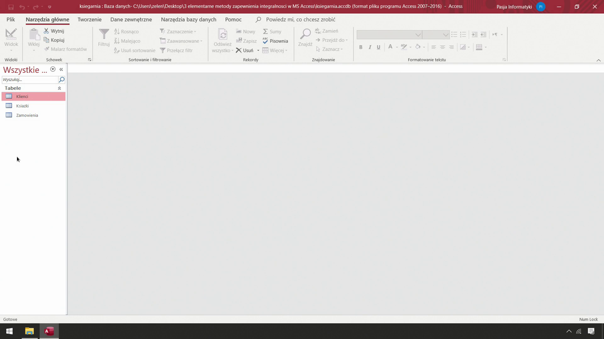Open the Zamowienia table
Viewport: 604px width, 339px height.
pyautogui.click(x=26, y=116)
